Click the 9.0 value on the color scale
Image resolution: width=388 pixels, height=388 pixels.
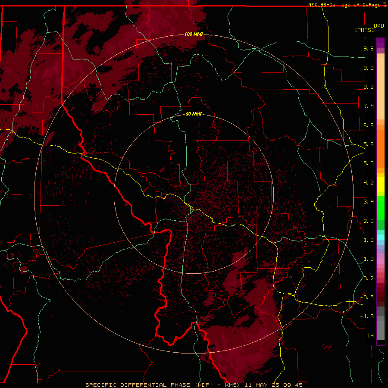369,68
